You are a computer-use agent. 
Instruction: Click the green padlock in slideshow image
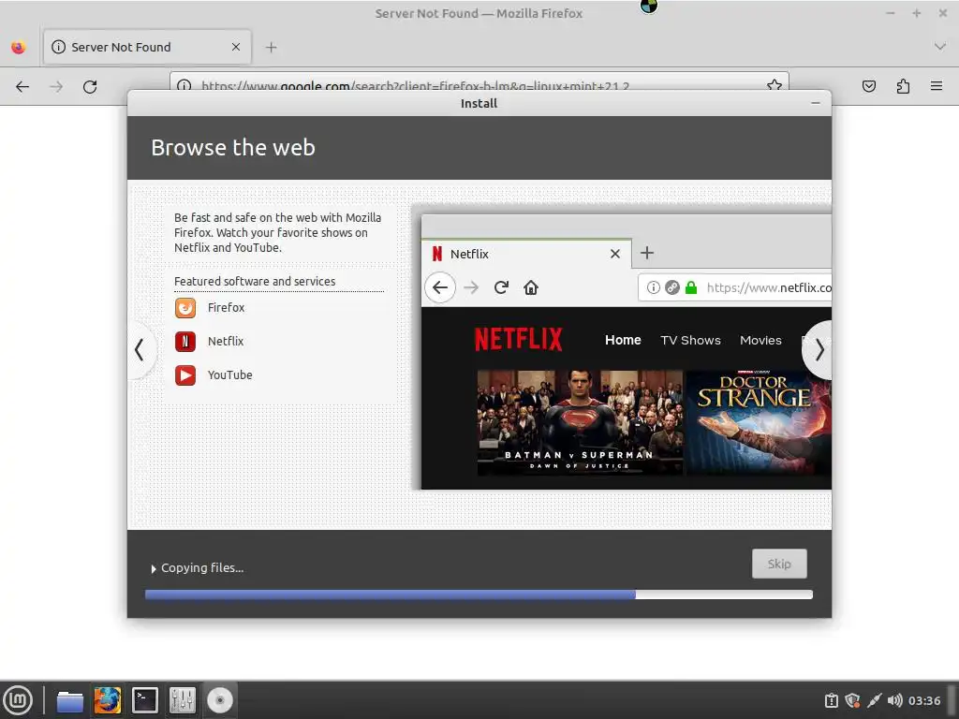click(x=691, y=287)
